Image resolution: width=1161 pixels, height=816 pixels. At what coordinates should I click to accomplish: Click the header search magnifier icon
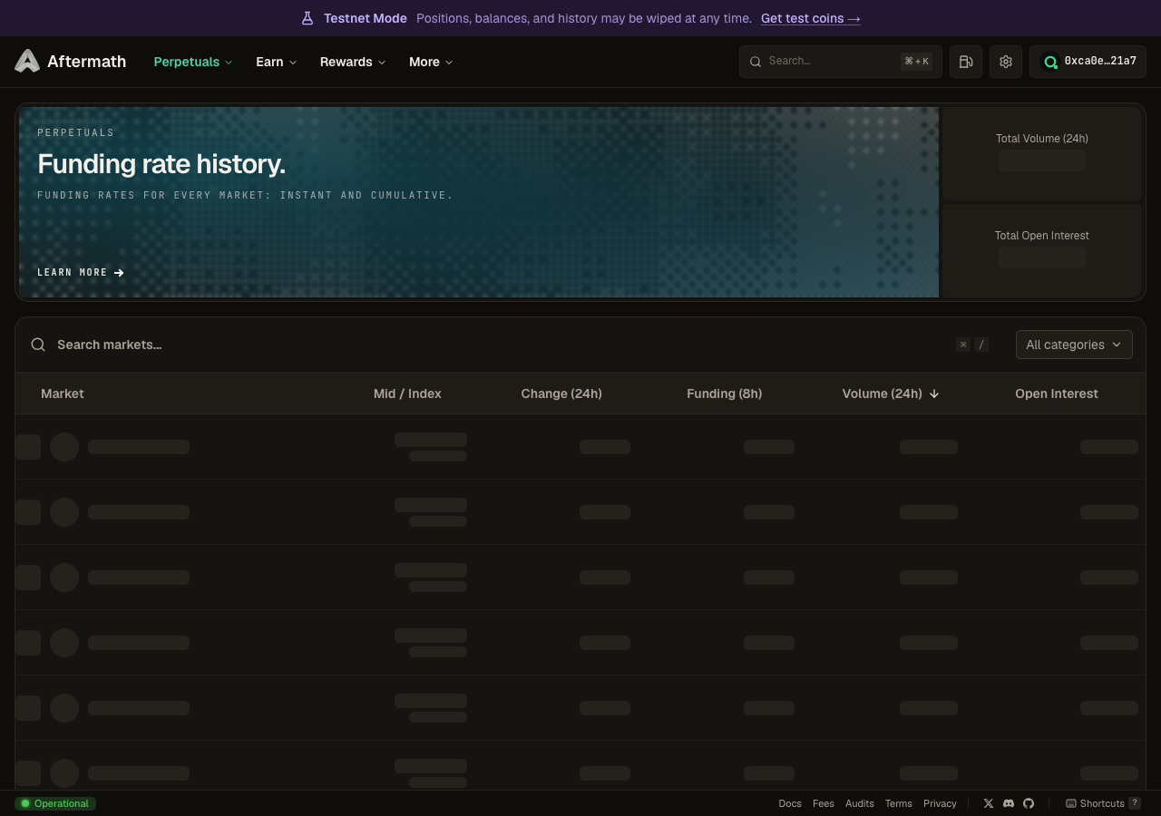click(x=756, y=62)
